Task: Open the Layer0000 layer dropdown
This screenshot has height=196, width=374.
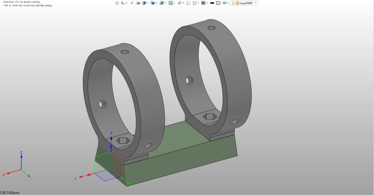Action: coord(256,3)
